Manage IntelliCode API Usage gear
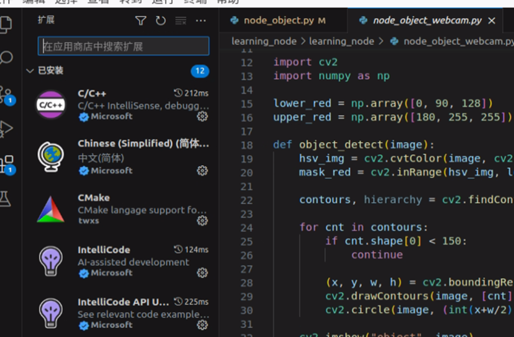 point(202,325)
